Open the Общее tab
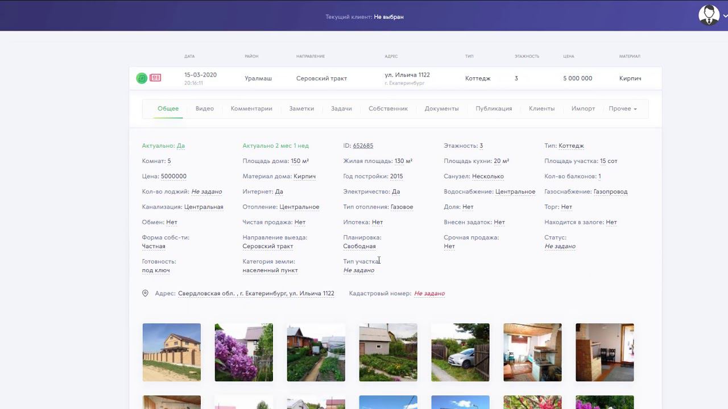728x409 pixels. pos(168,108)
